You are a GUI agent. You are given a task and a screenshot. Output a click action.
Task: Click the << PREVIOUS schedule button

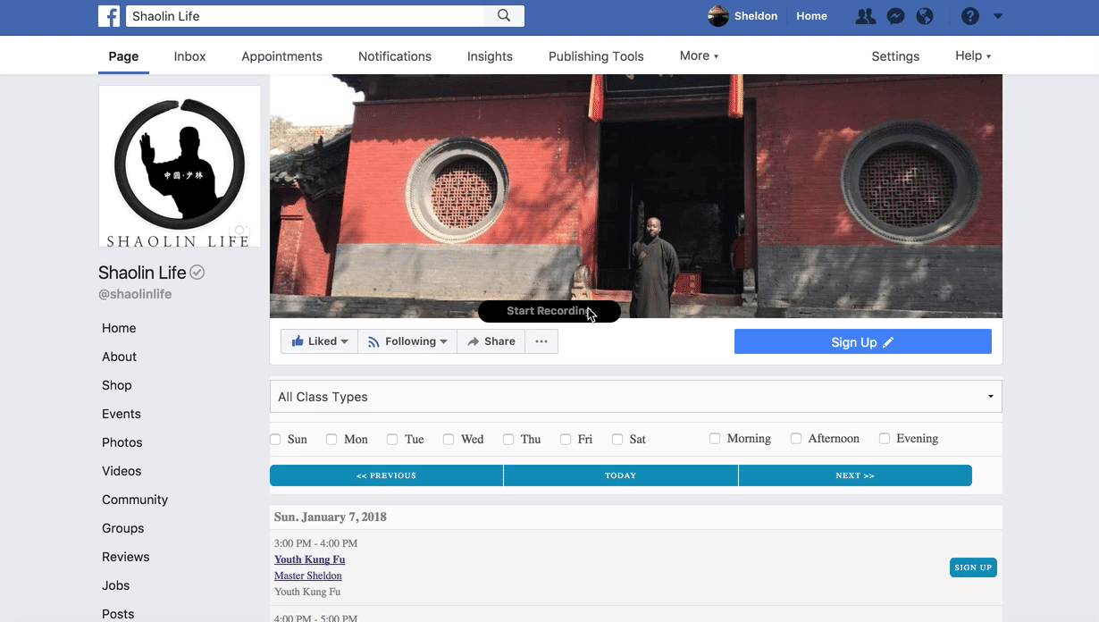click(386, 475)
